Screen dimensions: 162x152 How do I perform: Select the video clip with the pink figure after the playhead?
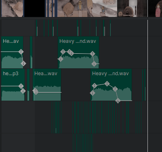pos(155,8)
